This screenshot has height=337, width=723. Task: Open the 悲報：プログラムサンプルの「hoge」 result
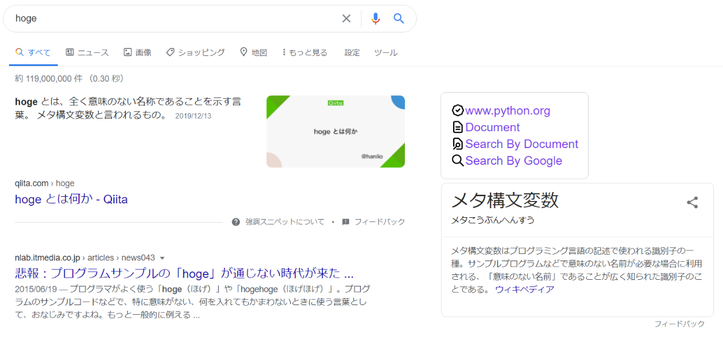pyautogui.click(x=184, y=272)
